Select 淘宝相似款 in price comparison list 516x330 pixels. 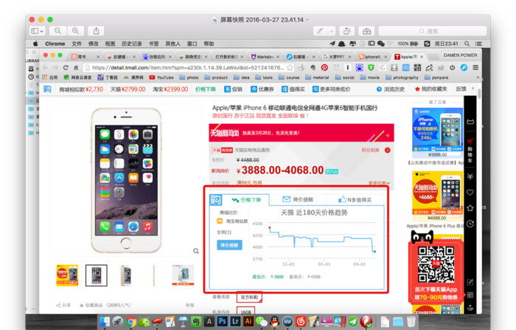tap(232, 221)
